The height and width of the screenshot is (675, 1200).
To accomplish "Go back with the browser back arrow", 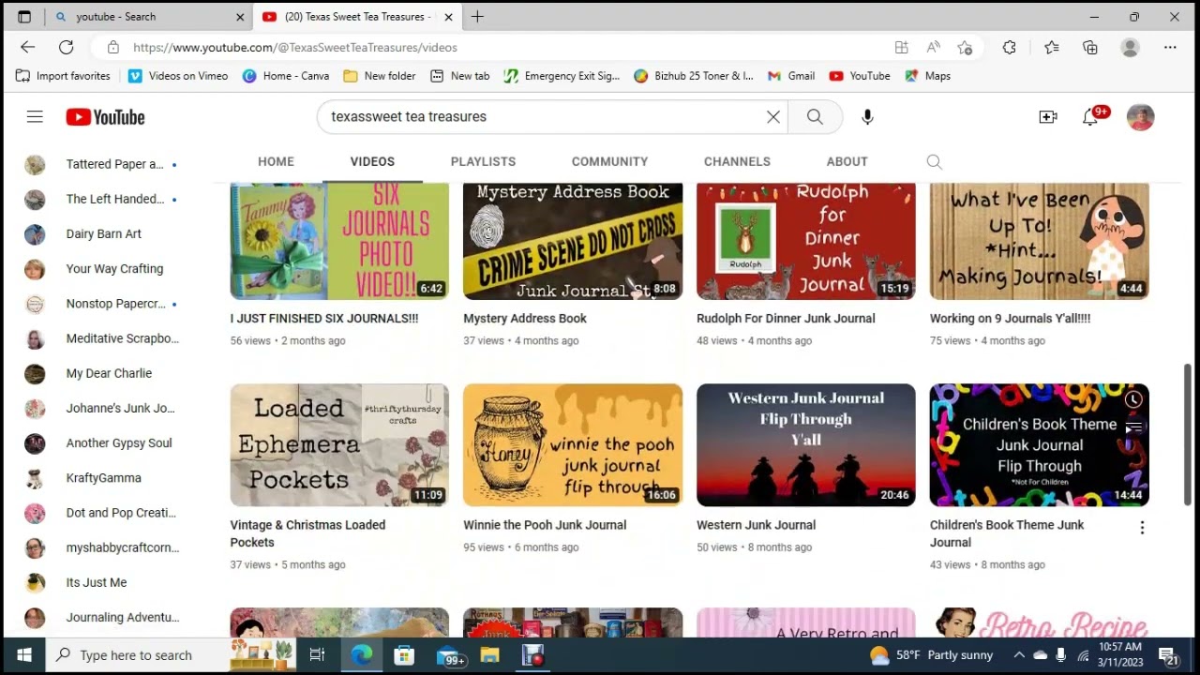I will pos(27,47).
